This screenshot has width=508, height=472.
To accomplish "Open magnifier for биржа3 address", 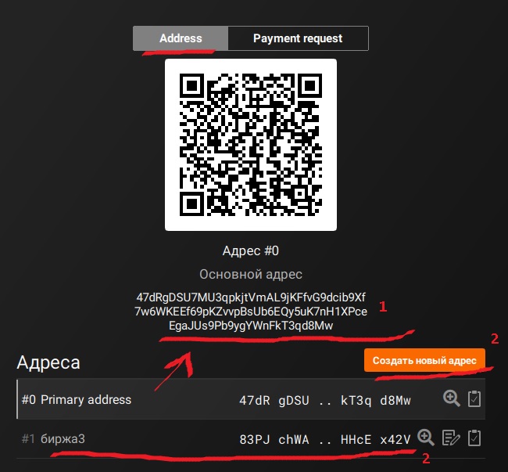I will [x=426, y=438].
